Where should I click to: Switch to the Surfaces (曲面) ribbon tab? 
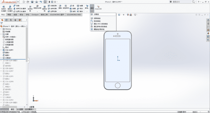pos(15,15)
